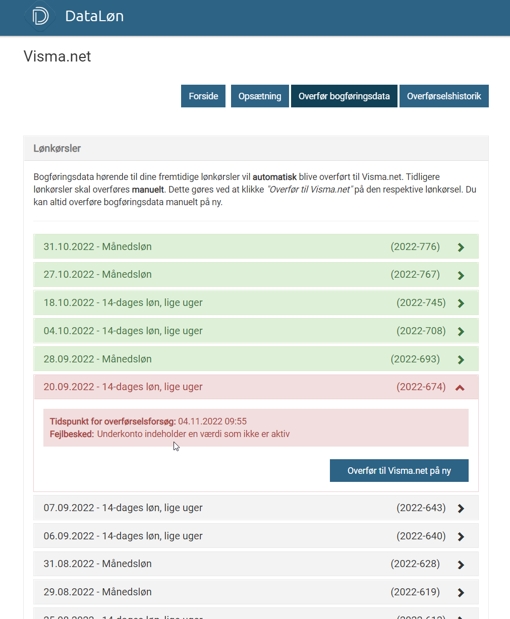This screenshot has width=510, height=619.
Task: Expand payroll run 2022-776 chevron
Action: 461,247
